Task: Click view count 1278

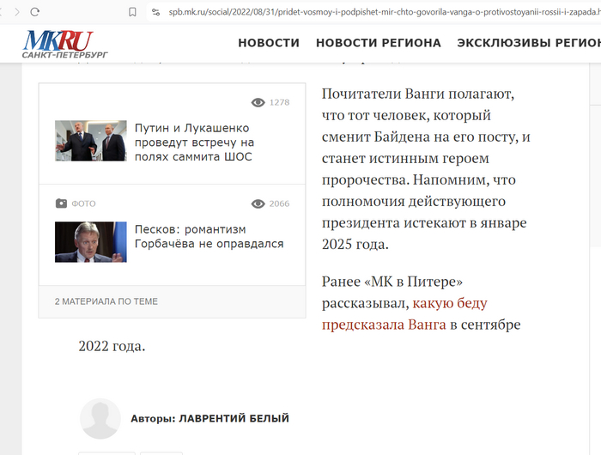Action: pyautogui.click(x=279, y=102)
